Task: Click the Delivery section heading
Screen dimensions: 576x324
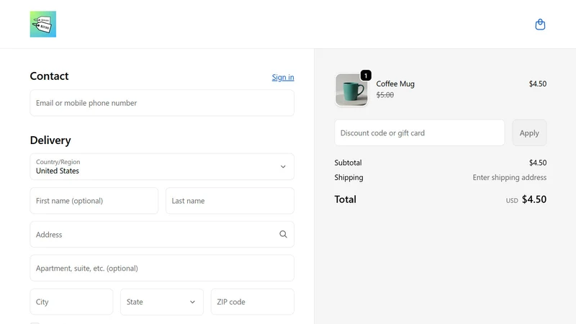Action: pyautogui.click(x=50, y=140)
